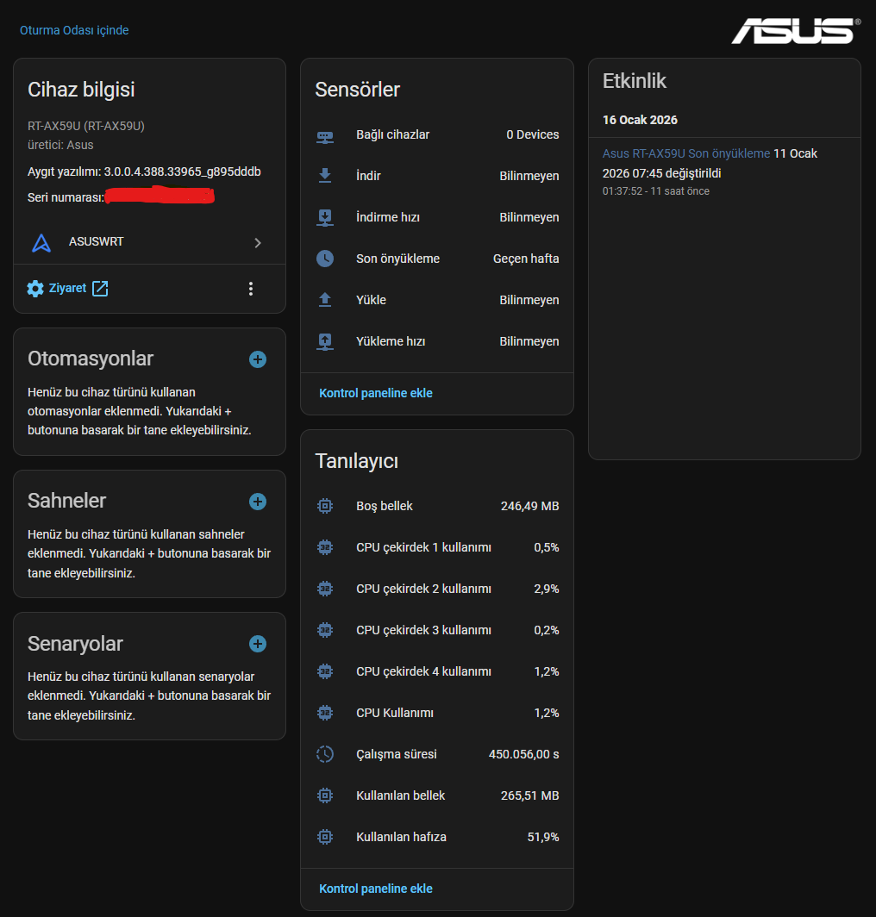Click the ASUS logo

pos(796,31)
